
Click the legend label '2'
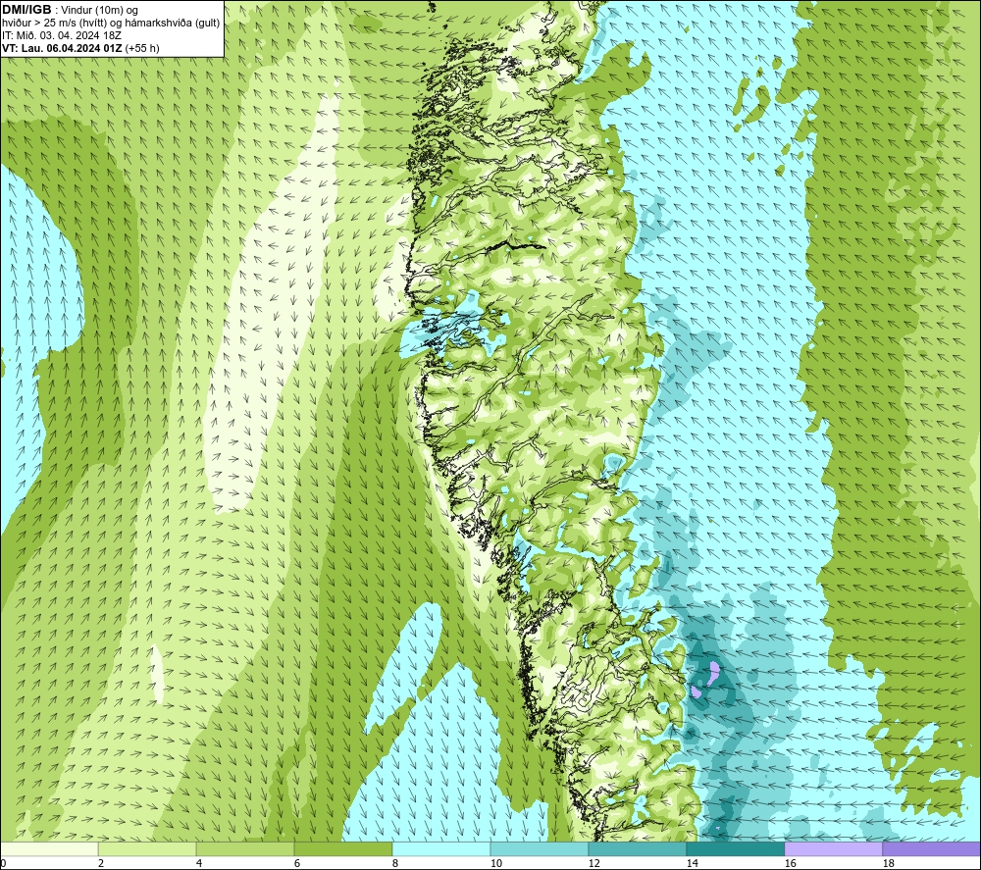click(101, 864)
